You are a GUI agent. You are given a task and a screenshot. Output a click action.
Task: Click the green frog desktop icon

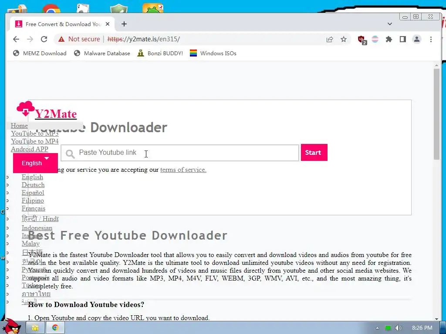[153, 8]
